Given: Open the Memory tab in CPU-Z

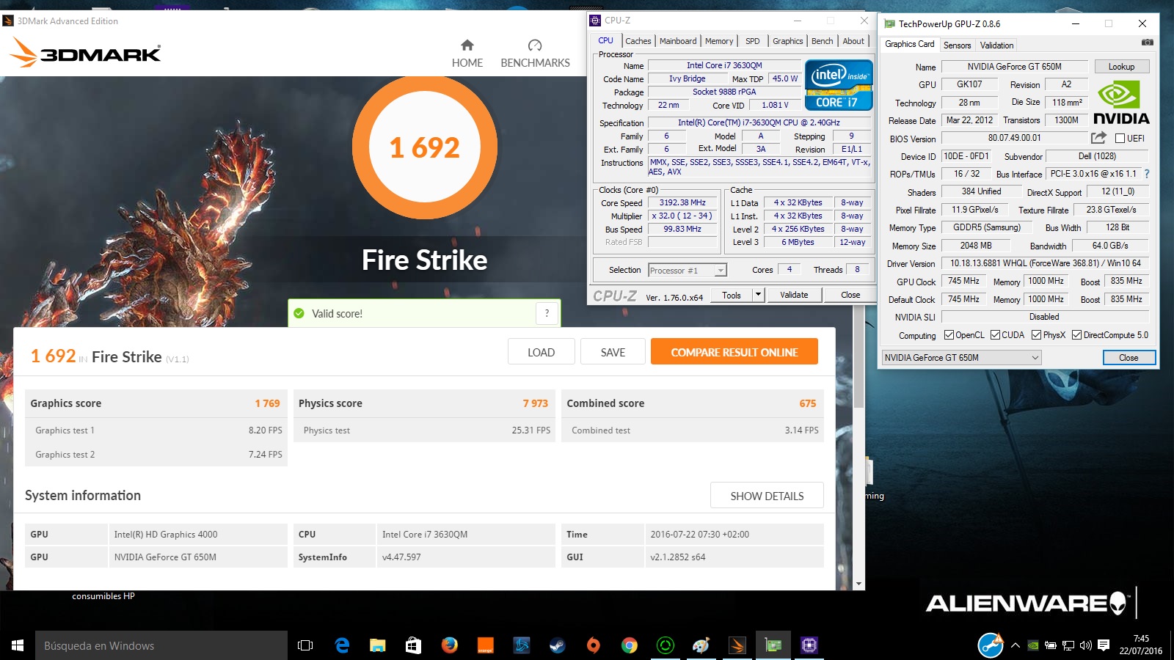Looking at the screenshot, I should tap(719, 41).
